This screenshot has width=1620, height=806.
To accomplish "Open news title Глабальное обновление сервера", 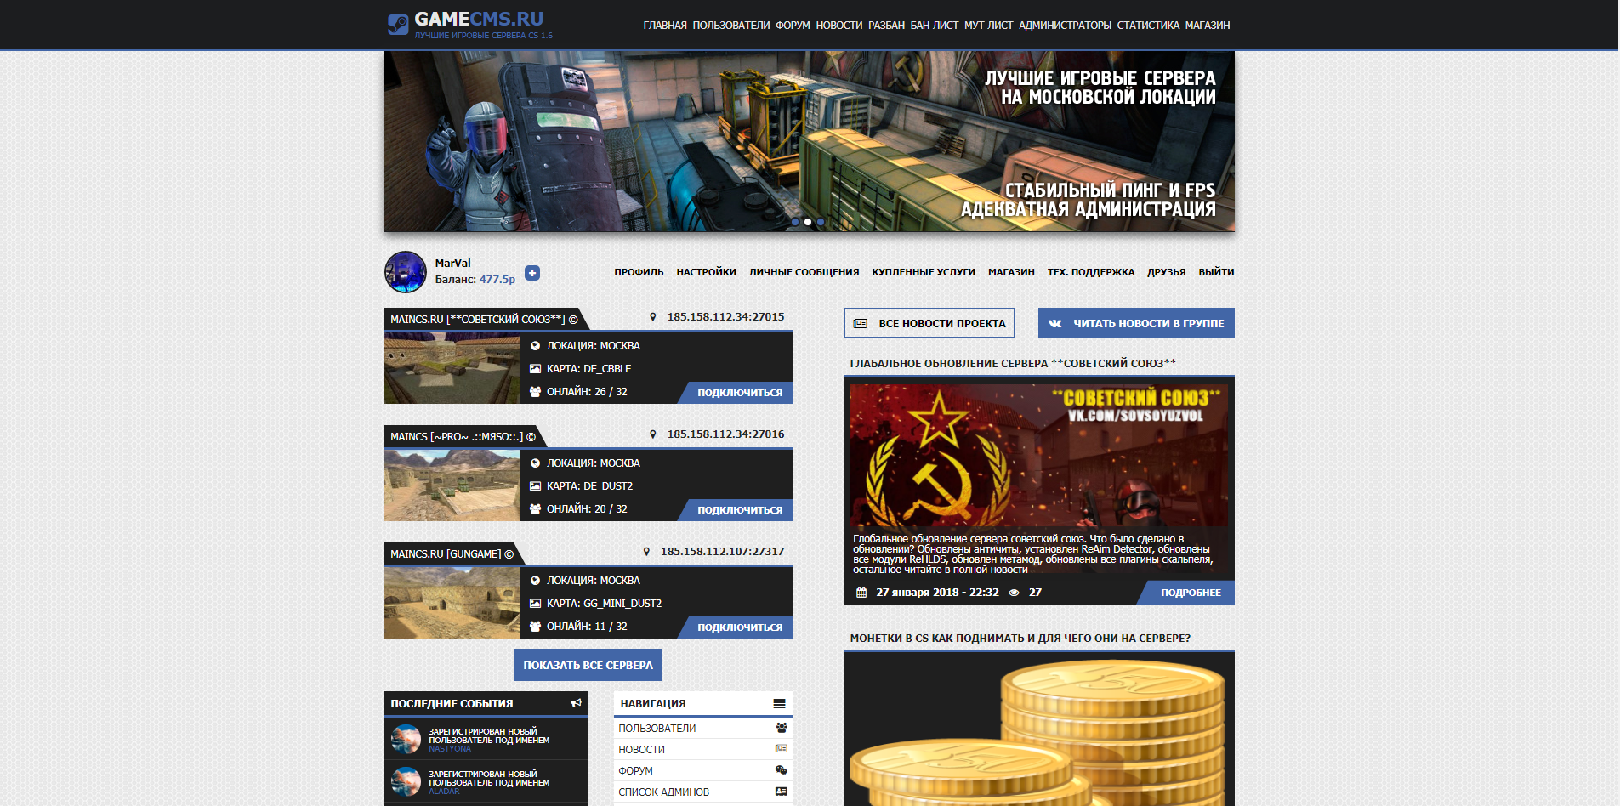I will tap(1013, 363).
